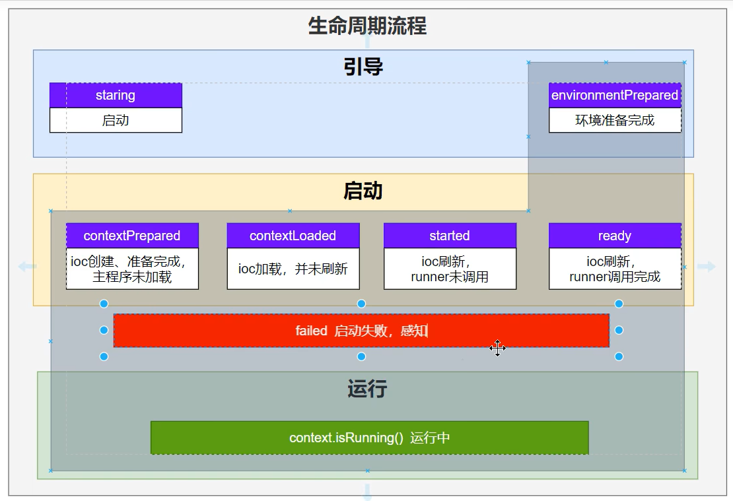Select the environmentPrepared header box
The width and height of the screenshot is (733, 501).
coord(615,95)
